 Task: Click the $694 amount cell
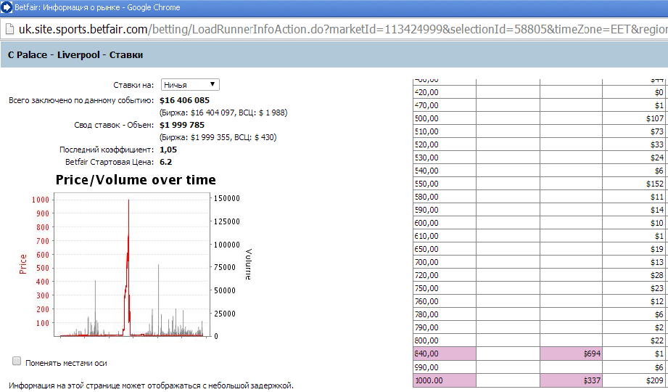[571, 354]
